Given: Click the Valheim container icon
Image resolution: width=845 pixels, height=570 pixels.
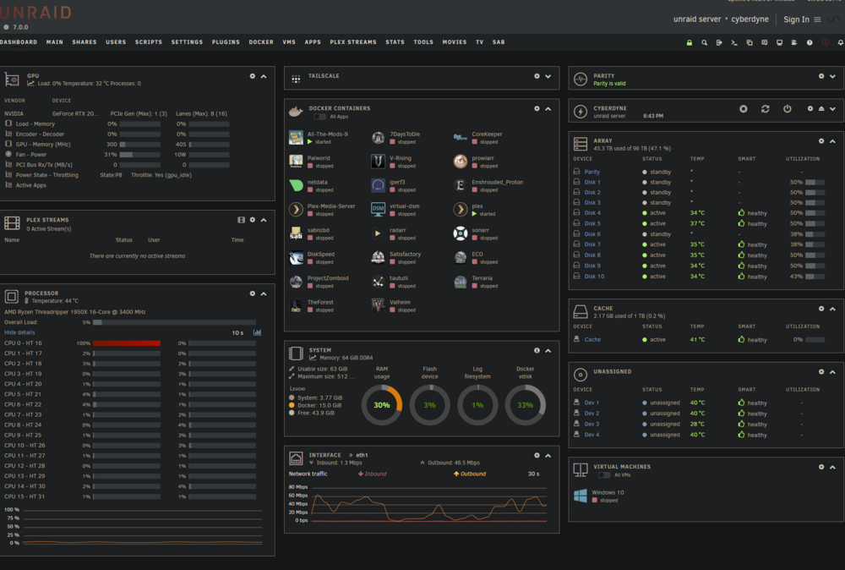Looking at the screenshot, I should (x=378, y=305).
